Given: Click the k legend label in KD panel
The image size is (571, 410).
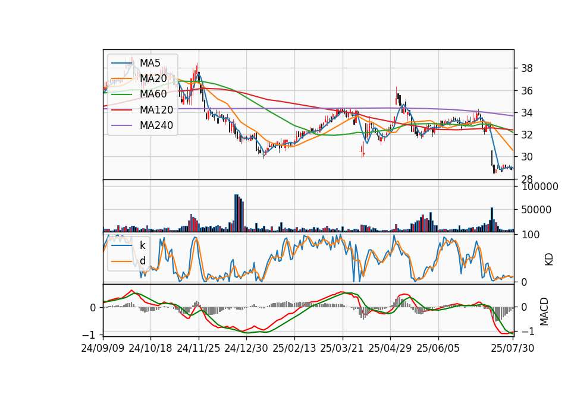Looking at the screenshot, I should (142, 245).
